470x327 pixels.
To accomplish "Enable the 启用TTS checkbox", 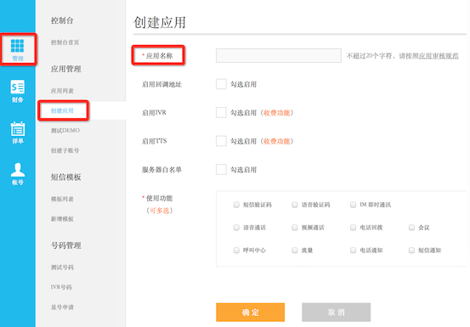I will point(221,141).
